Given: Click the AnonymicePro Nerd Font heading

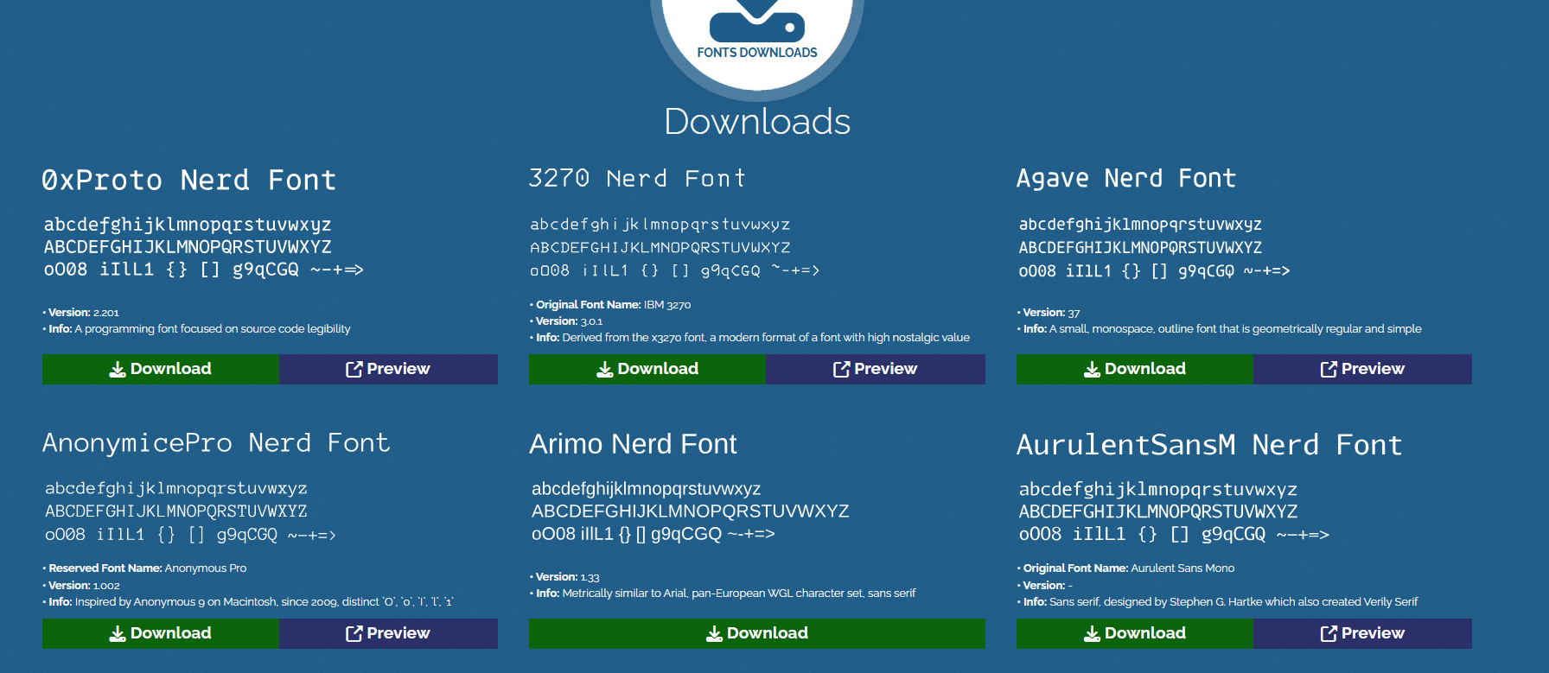Looking at the screenshot, I should 216,442.
